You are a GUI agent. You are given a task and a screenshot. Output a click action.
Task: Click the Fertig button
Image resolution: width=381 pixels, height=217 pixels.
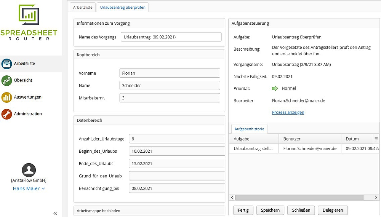tap(243, 210)
